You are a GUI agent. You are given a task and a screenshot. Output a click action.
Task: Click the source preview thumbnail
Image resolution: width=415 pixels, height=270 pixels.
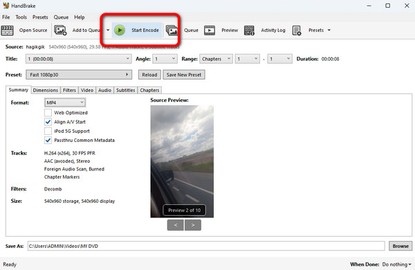(x=182, y=161)
